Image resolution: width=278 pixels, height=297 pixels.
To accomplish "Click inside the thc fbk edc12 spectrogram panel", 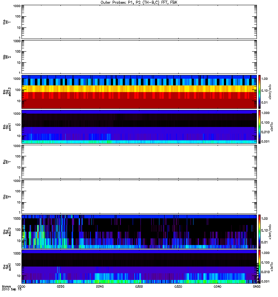I will click(139, 231).
